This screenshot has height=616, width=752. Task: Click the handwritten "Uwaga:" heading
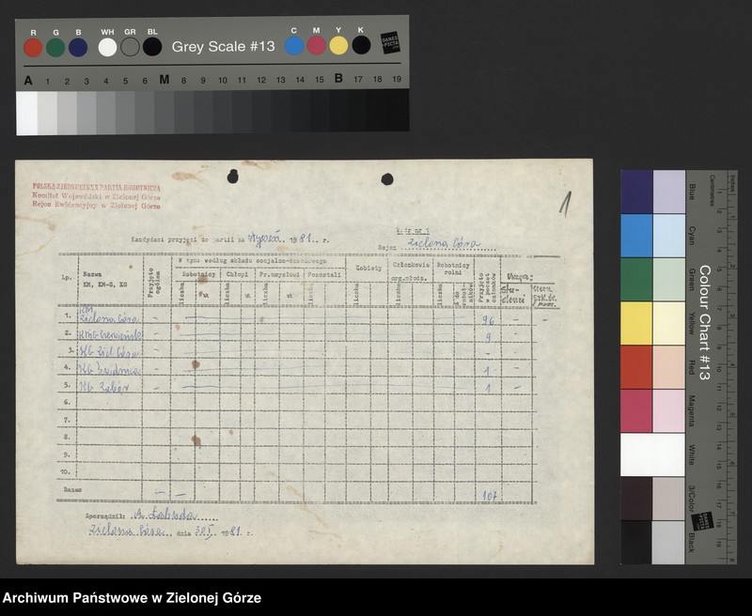[518, 277]
